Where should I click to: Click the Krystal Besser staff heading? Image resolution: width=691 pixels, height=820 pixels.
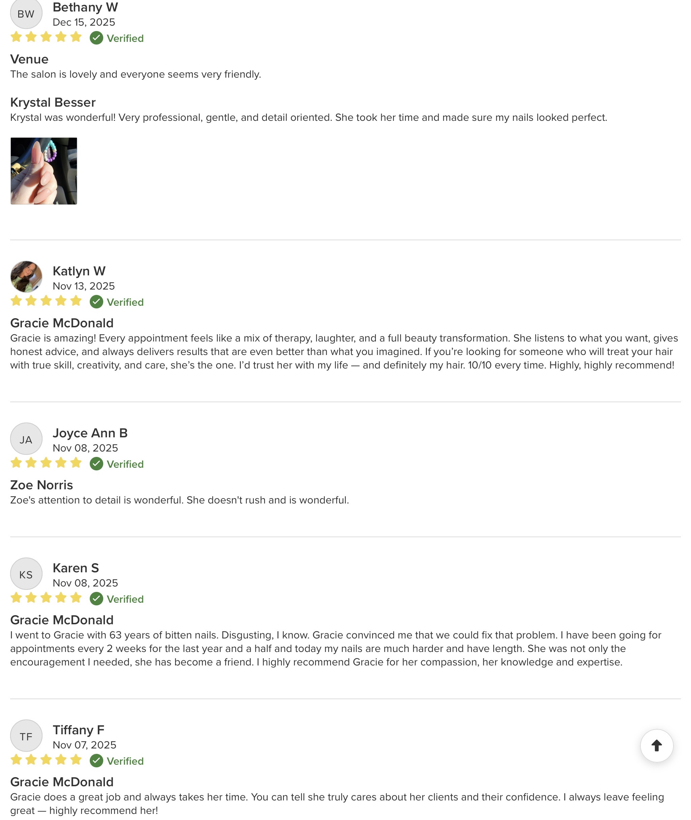tap(53, 102)
